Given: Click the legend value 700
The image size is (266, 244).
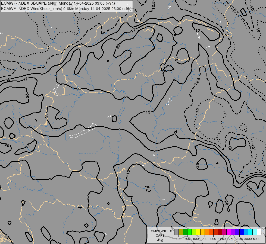Looking at the screenshot, I should pyautogui.click(x=205, y=239).
